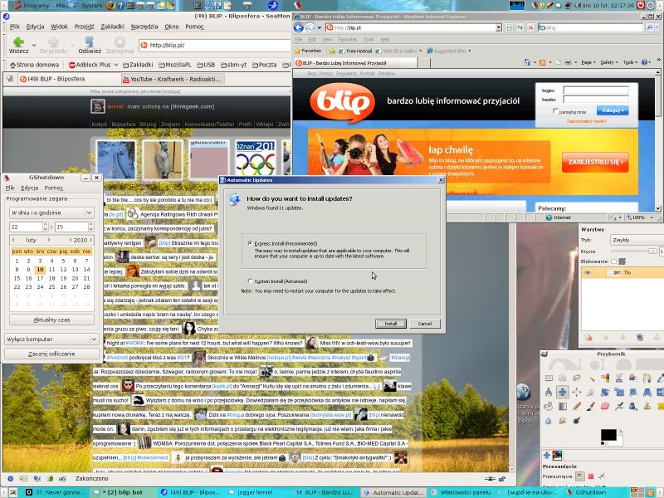Image resolution: width=664 pixels, height=498 pixels.
Task: Select the Pencil tool
Action: coord(577,406)
